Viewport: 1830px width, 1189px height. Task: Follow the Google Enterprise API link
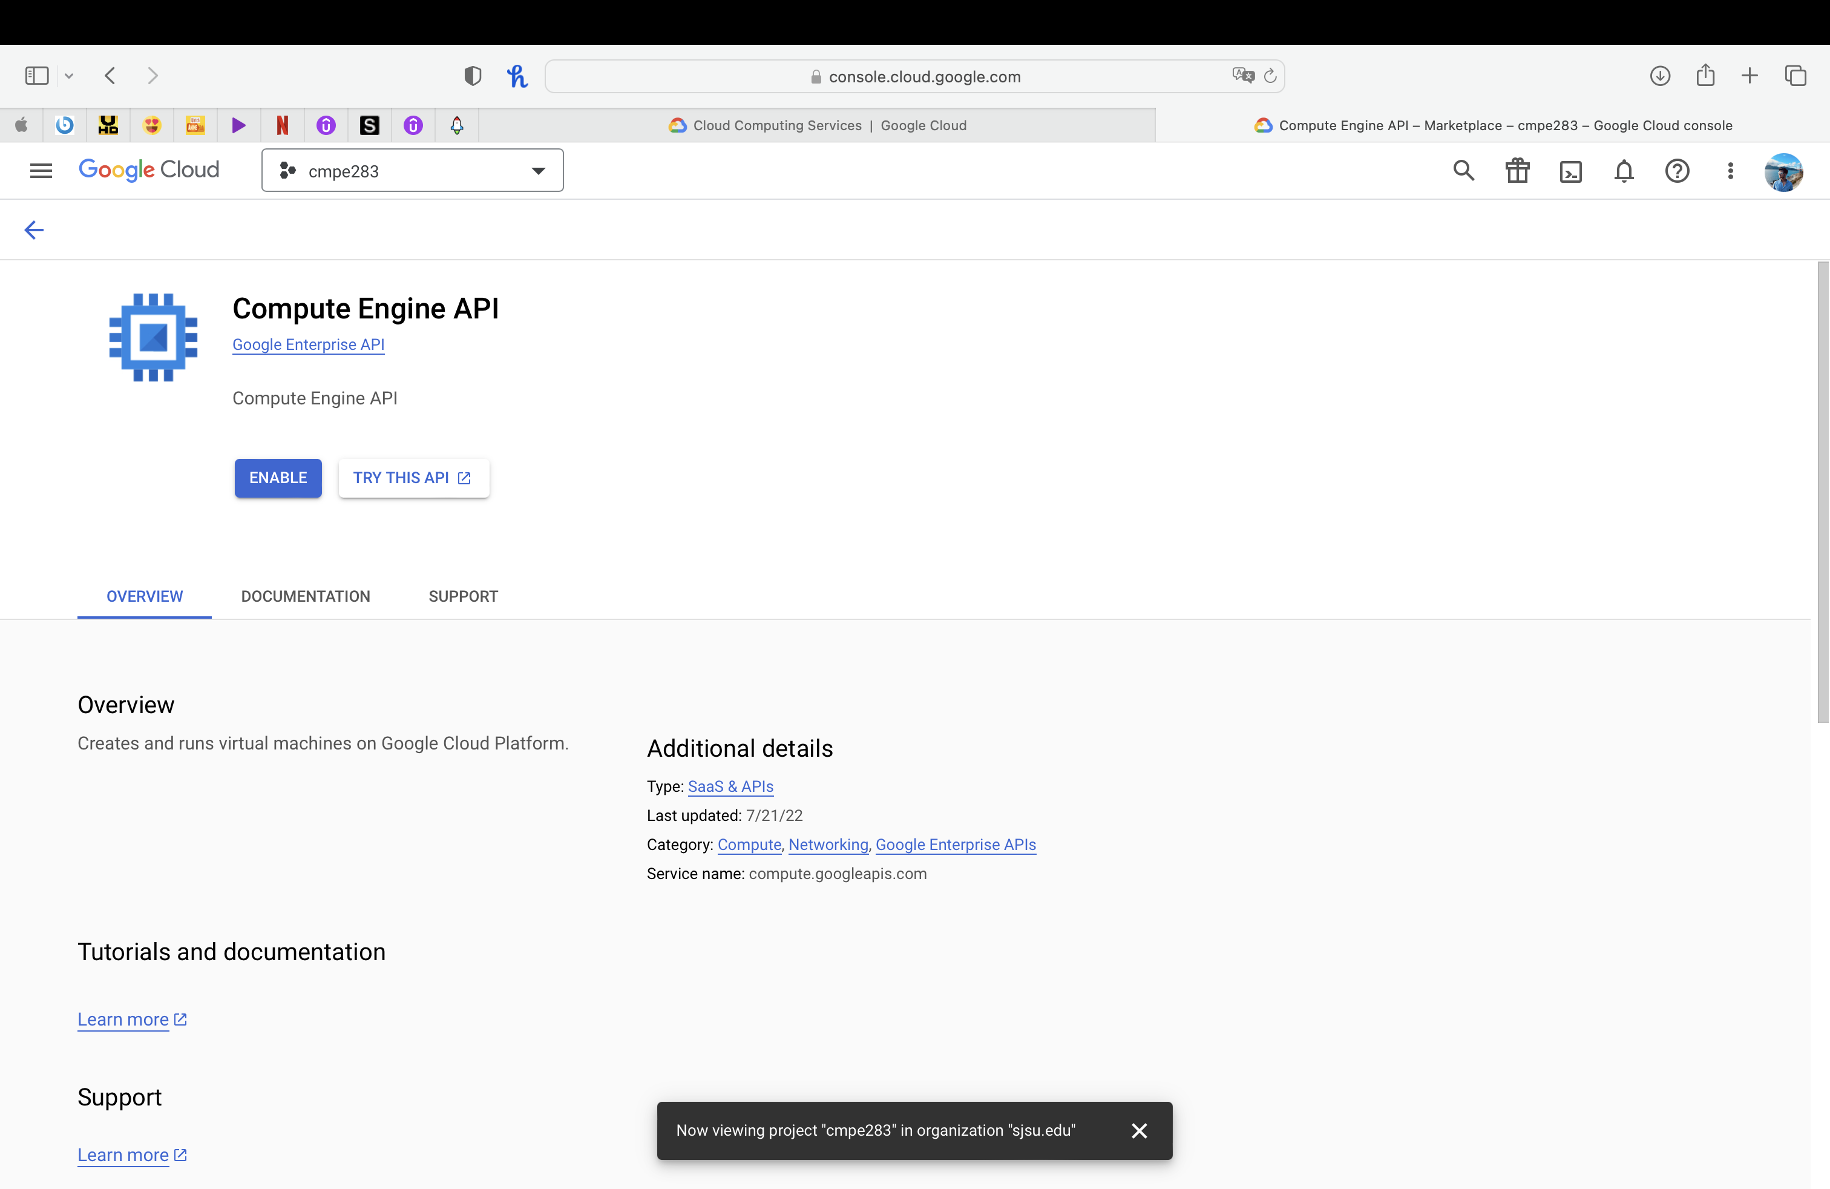pyautogui.click(x=307, y=344)
